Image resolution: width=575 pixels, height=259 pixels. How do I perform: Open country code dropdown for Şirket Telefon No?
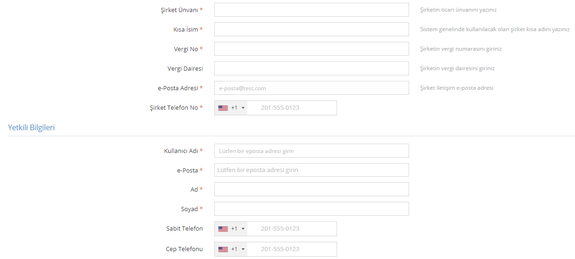point(243,108)
